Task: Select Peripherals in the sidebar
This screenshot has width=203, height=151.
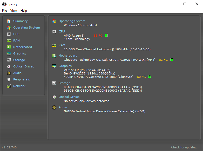Action: (x=22, y=79)
